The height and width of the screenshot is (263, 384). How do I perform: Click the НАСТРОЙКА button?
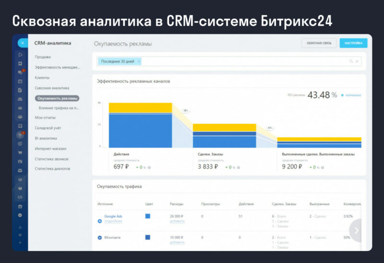coord(353,43)
